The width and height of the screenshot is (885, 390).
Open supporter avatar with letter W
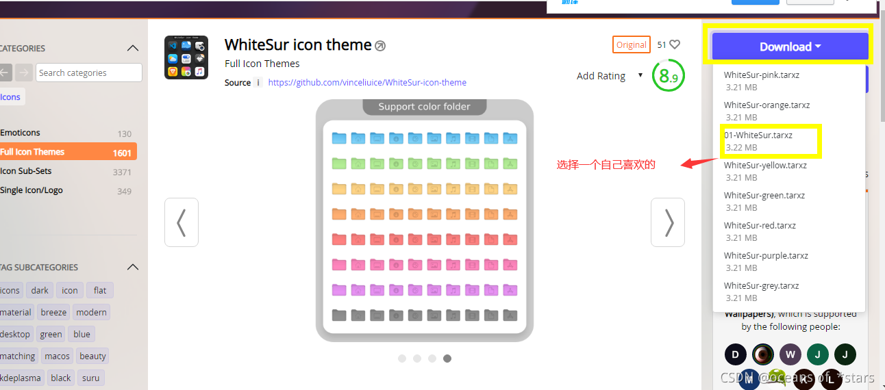click(790, 354)
